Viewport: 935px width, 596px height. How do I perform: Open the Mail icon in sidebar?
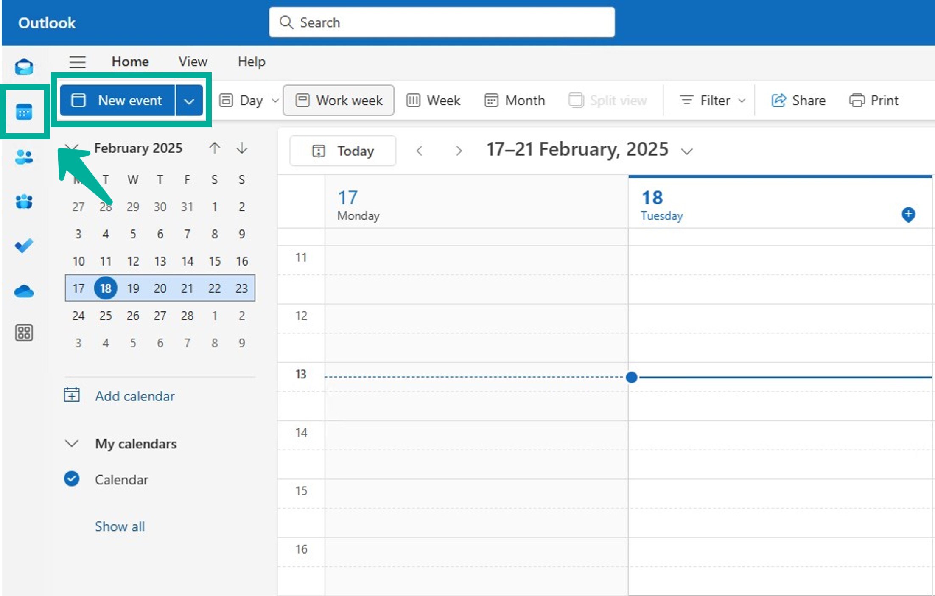coord(24,67)
